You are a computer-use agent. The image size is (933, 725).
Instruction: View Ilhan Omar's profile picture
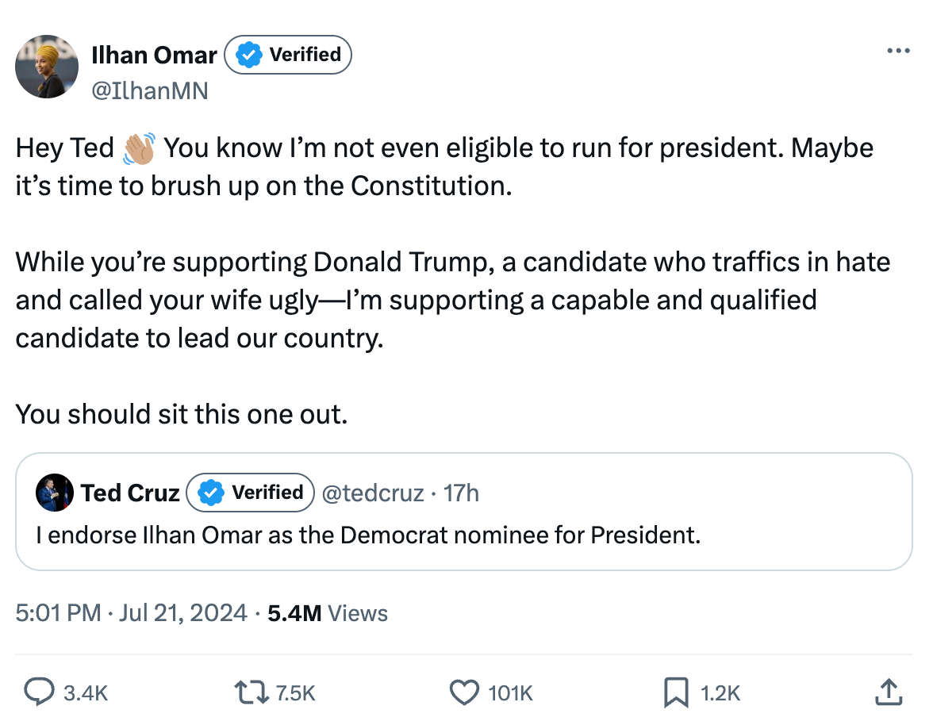pyautogui.click(x=47, y=67)
